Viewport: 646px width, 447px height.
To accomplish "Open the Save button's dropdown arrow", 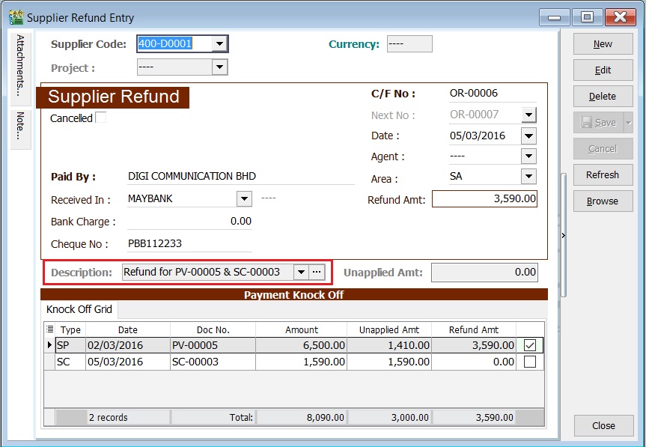I will pos(629,122).
